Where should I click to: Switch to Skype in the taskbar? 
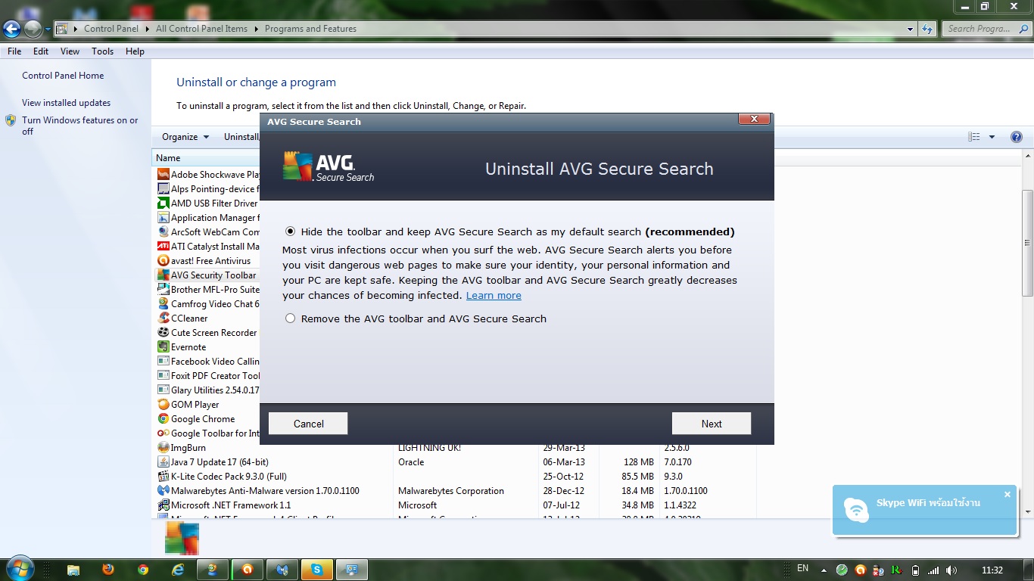316,570
